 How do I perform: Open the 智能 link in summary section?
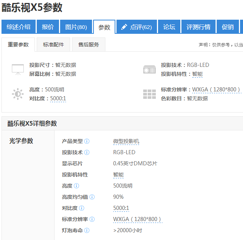[x=197, y=74]
